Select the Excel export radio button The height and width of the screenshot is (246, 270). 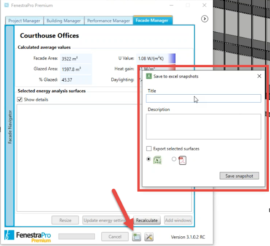pos(148,159)
